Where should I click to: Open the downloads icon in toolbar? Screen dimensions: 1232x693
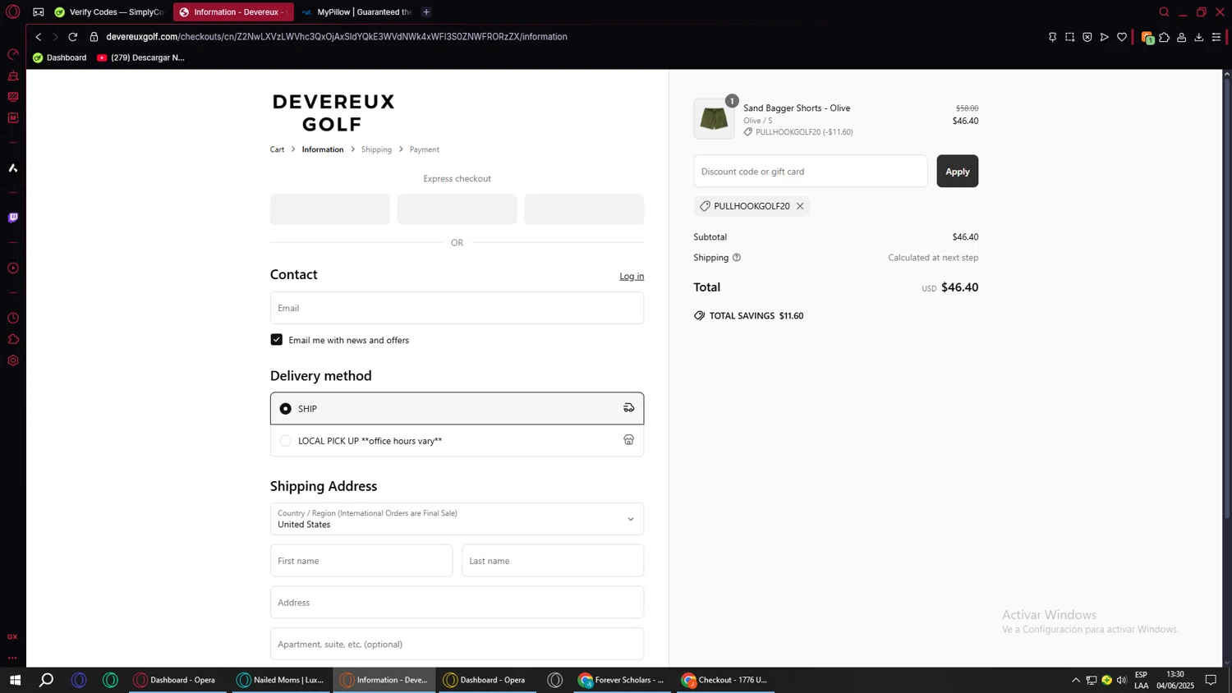click(x=1199, y=37)
